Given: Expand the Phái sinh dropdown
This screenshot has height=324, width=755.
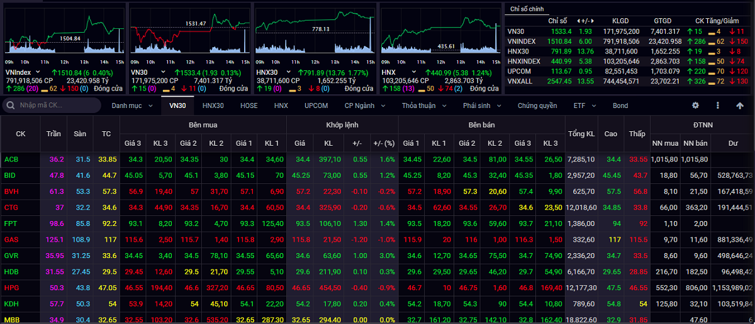Looking at the screenshot, I should tap(481, 105).
